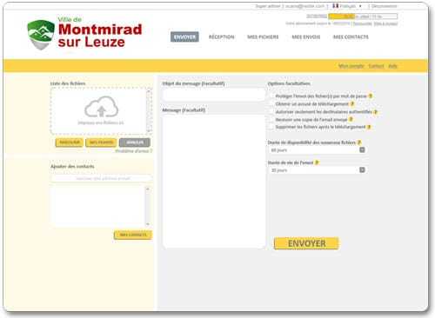
Task: Switch to the MES FICHIERS navigation tab
Action: [x=263, y=36]
